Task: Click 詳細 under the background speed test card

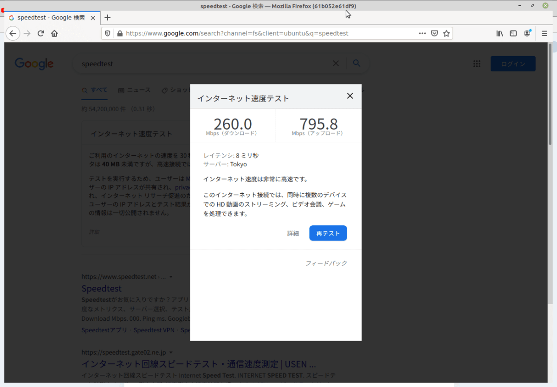Action: 94,232
